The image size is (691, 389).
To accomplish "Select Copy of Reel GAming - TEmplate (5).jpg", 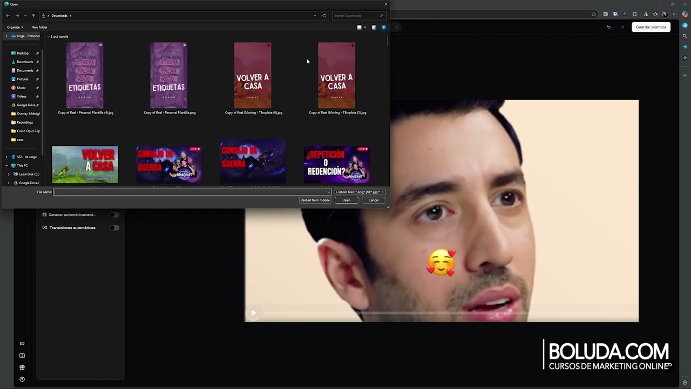I will click(x=337, y=78).
